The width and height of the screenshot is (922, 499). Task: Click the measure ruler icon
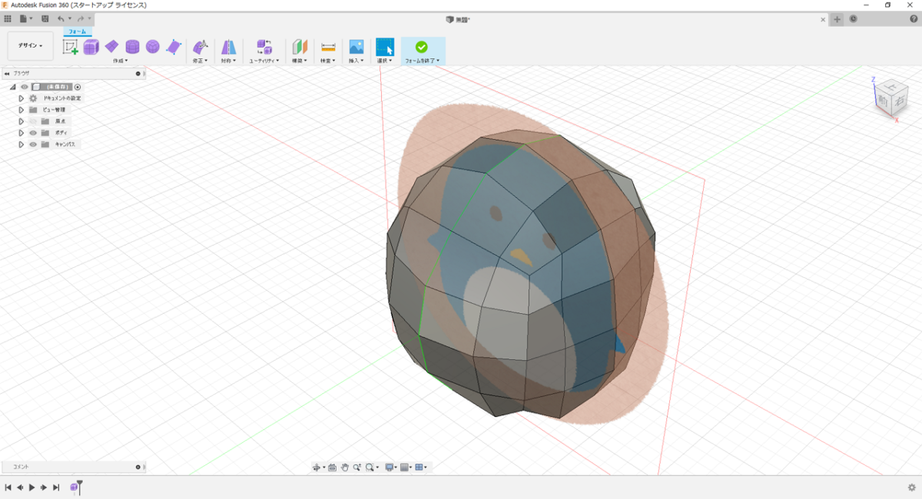(328, 47)
